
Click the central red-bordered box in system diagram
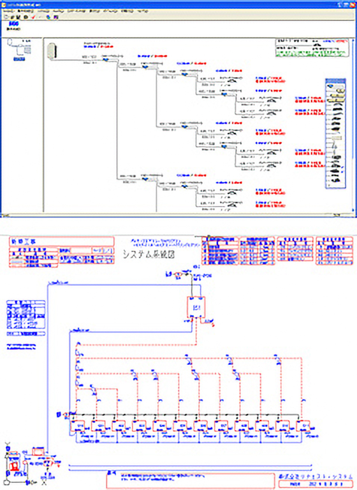tap(196, 307)
